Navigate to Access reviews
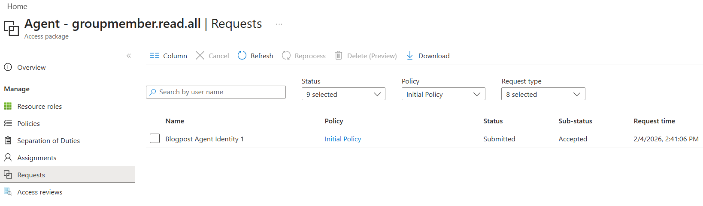Viewport: 703px width, 206px height. point(39,192)
